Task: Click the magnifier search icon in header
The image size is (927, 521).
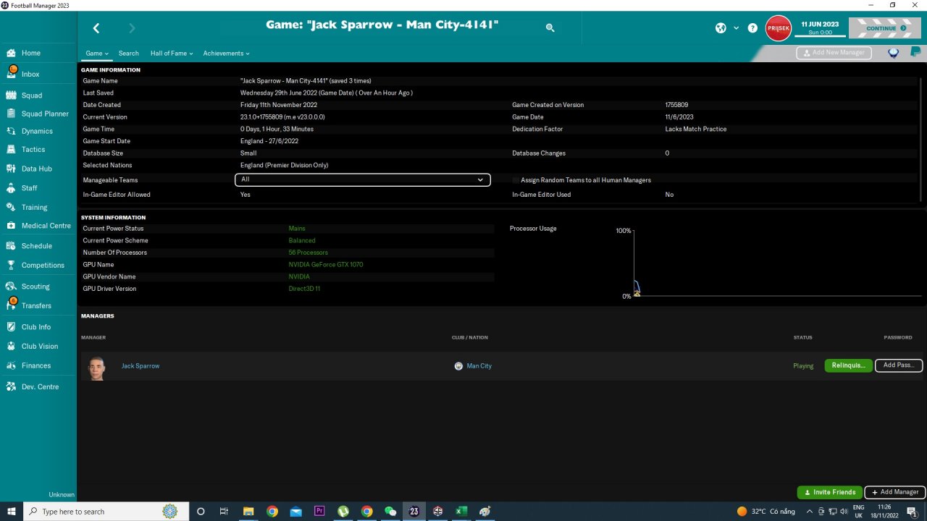Action: point(550,28)
